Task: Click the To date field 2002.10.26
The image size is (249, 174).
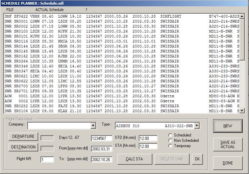Action: tap(102, 159)
